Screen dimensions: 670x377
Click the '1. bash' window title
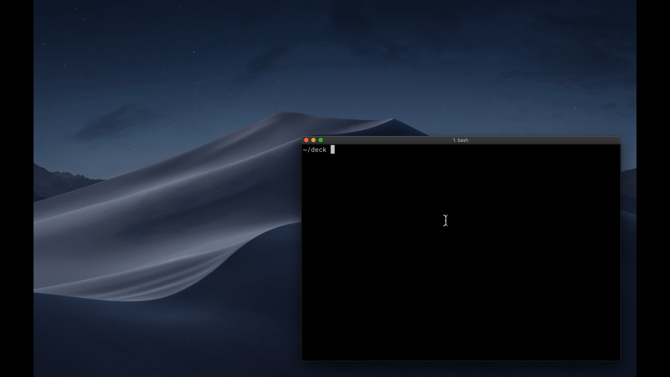(460, 140)
